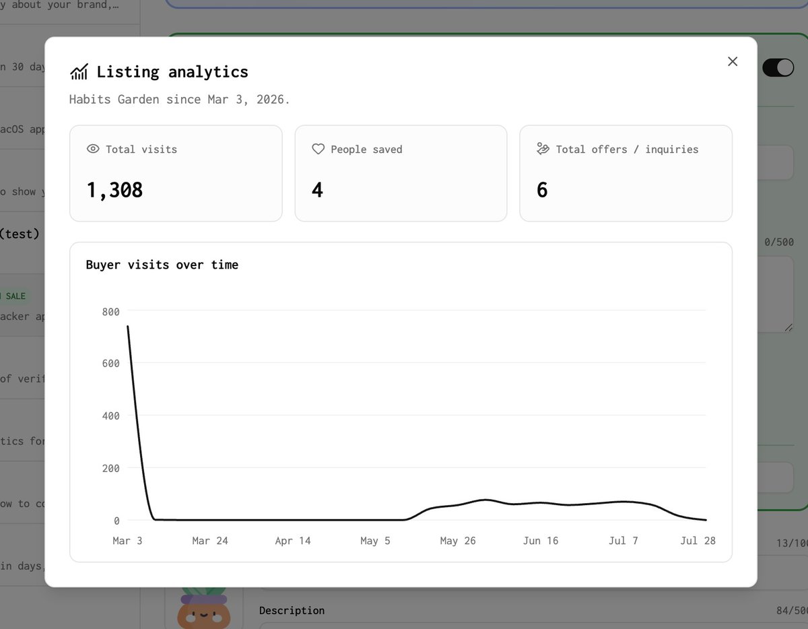Click the May 26 x-axis label

point(458,540)
